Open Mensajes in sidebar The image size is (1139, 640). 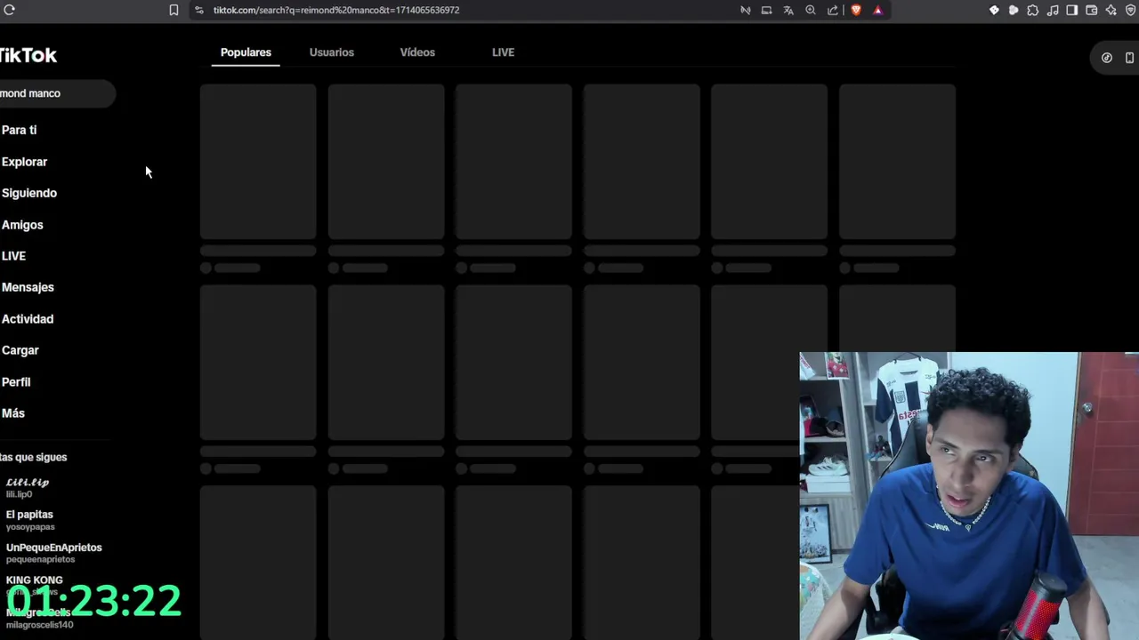coord(28,287)
